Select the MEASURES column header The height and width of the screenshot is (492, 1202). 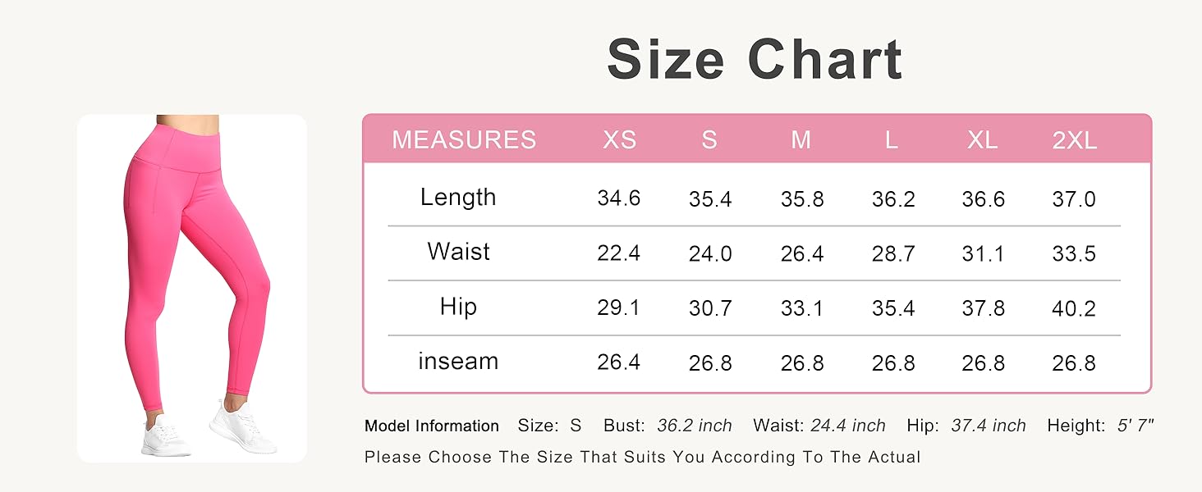coord(464,140)
